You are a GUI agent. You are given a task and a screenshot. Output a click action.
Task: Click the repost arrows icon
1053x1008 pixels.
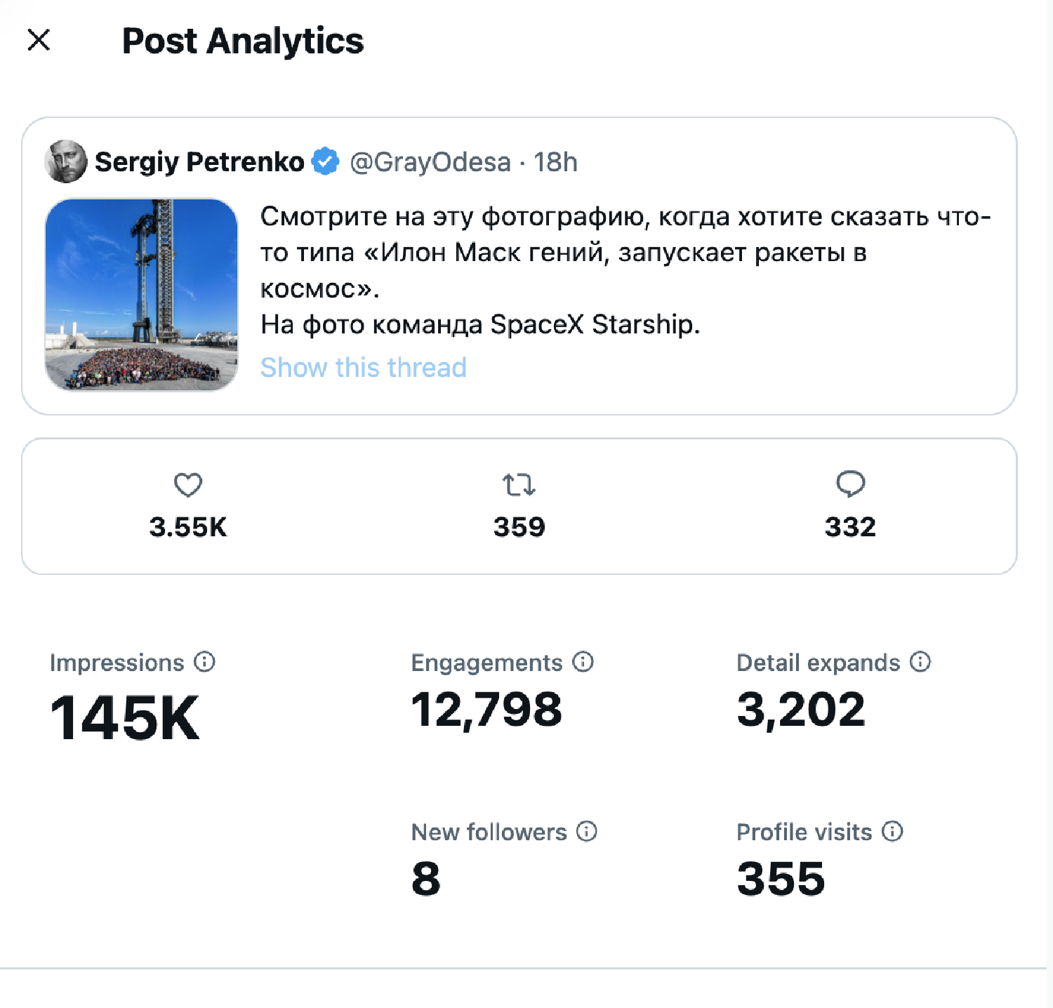[x=519, y=485]
